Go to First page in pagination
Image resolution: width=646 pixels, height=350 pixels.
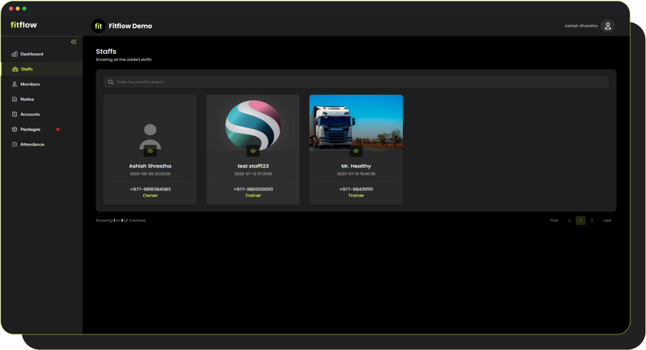click(554, 221)
